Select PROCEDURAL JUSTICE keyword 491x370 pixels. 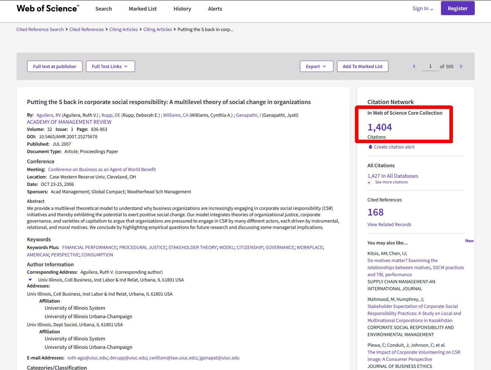pyautogui.click(x=142, y=247)
